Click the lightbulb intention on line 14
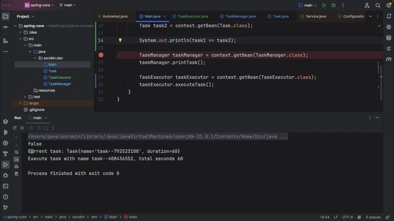Image resolution: width=394 pixels, height=221 pixels. [x=120, y=40]
